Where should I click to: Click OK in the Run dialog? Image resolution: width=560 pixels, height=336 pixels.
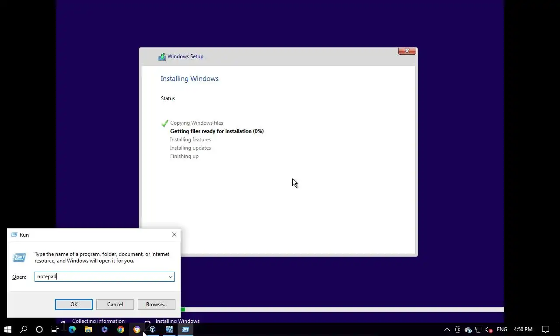pos(74,304)
